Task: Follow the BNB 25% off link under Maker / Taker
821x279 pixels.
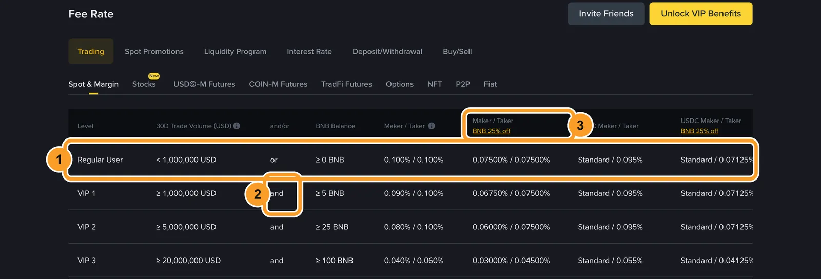Action: point(491,131)
